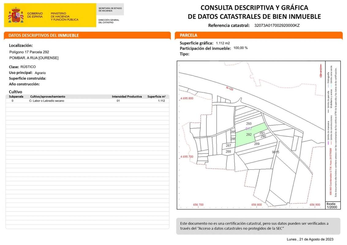Image resolution: width=347 pixels, height=245 pixels.
Task: Click the 'Intensidad Productiva' column header
Action: (127, 96)
